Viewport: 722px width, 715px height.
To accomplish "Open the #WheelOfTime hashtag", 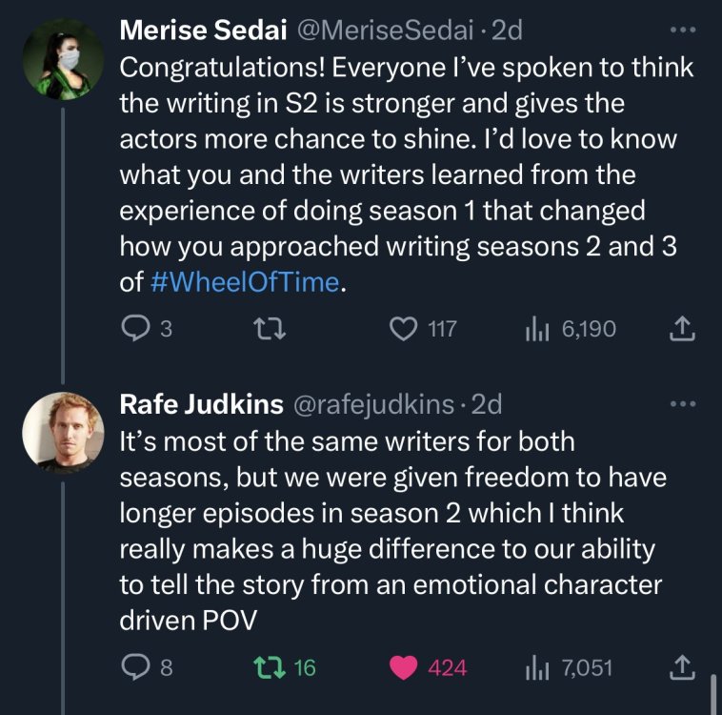I will [243, 283].
